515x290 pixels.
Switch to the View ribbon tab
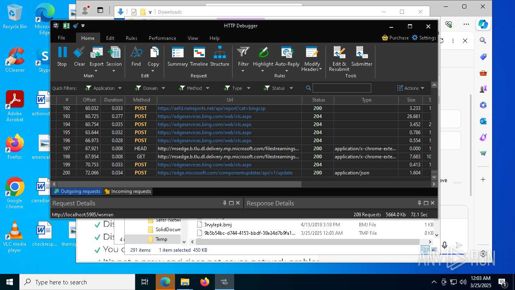click(193, 38)
